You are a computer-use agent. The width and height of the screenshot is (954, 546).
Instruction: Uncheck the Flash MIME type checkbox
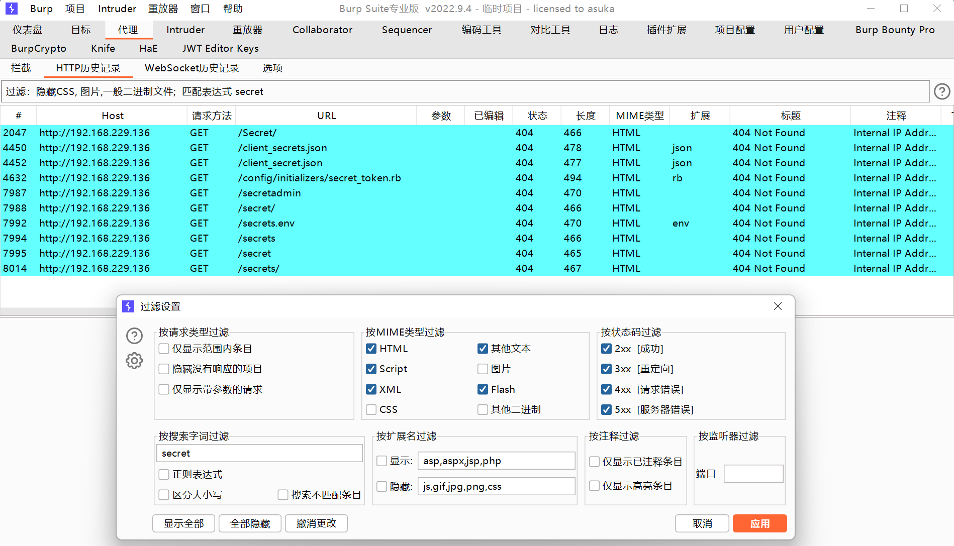pos(483,389)
